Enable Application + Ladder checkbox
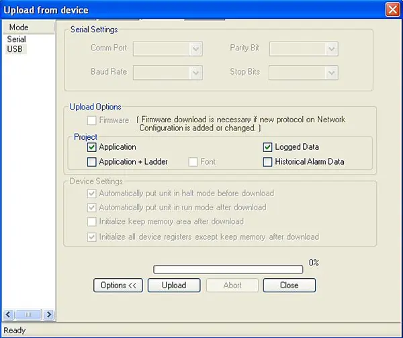Screen dimensions: 403x338 (92, 162)
